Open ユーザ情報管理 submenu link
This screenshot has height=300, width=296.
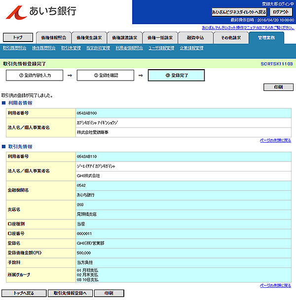point(161,48)
